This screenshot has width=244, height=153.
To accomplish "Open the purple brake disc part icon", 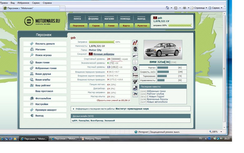I will click(x=135, y=68).
